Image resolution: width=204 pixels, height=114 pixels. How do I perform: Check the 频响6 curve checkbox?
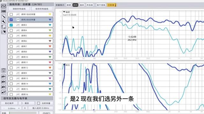pyautogui.click(x=11, y=41)
